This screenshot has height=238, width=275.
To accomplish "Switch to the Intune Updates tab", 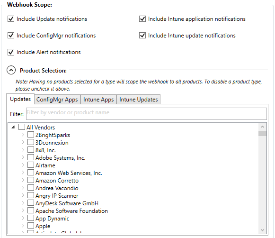I will pyautogui.click(x=138, y=100).
